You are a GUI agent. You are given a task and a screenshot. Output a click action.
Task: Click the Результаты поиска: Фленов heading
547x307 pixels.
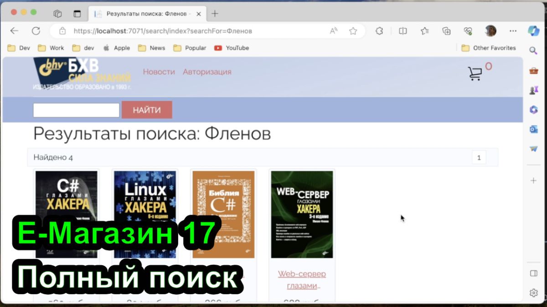[152, 134]
